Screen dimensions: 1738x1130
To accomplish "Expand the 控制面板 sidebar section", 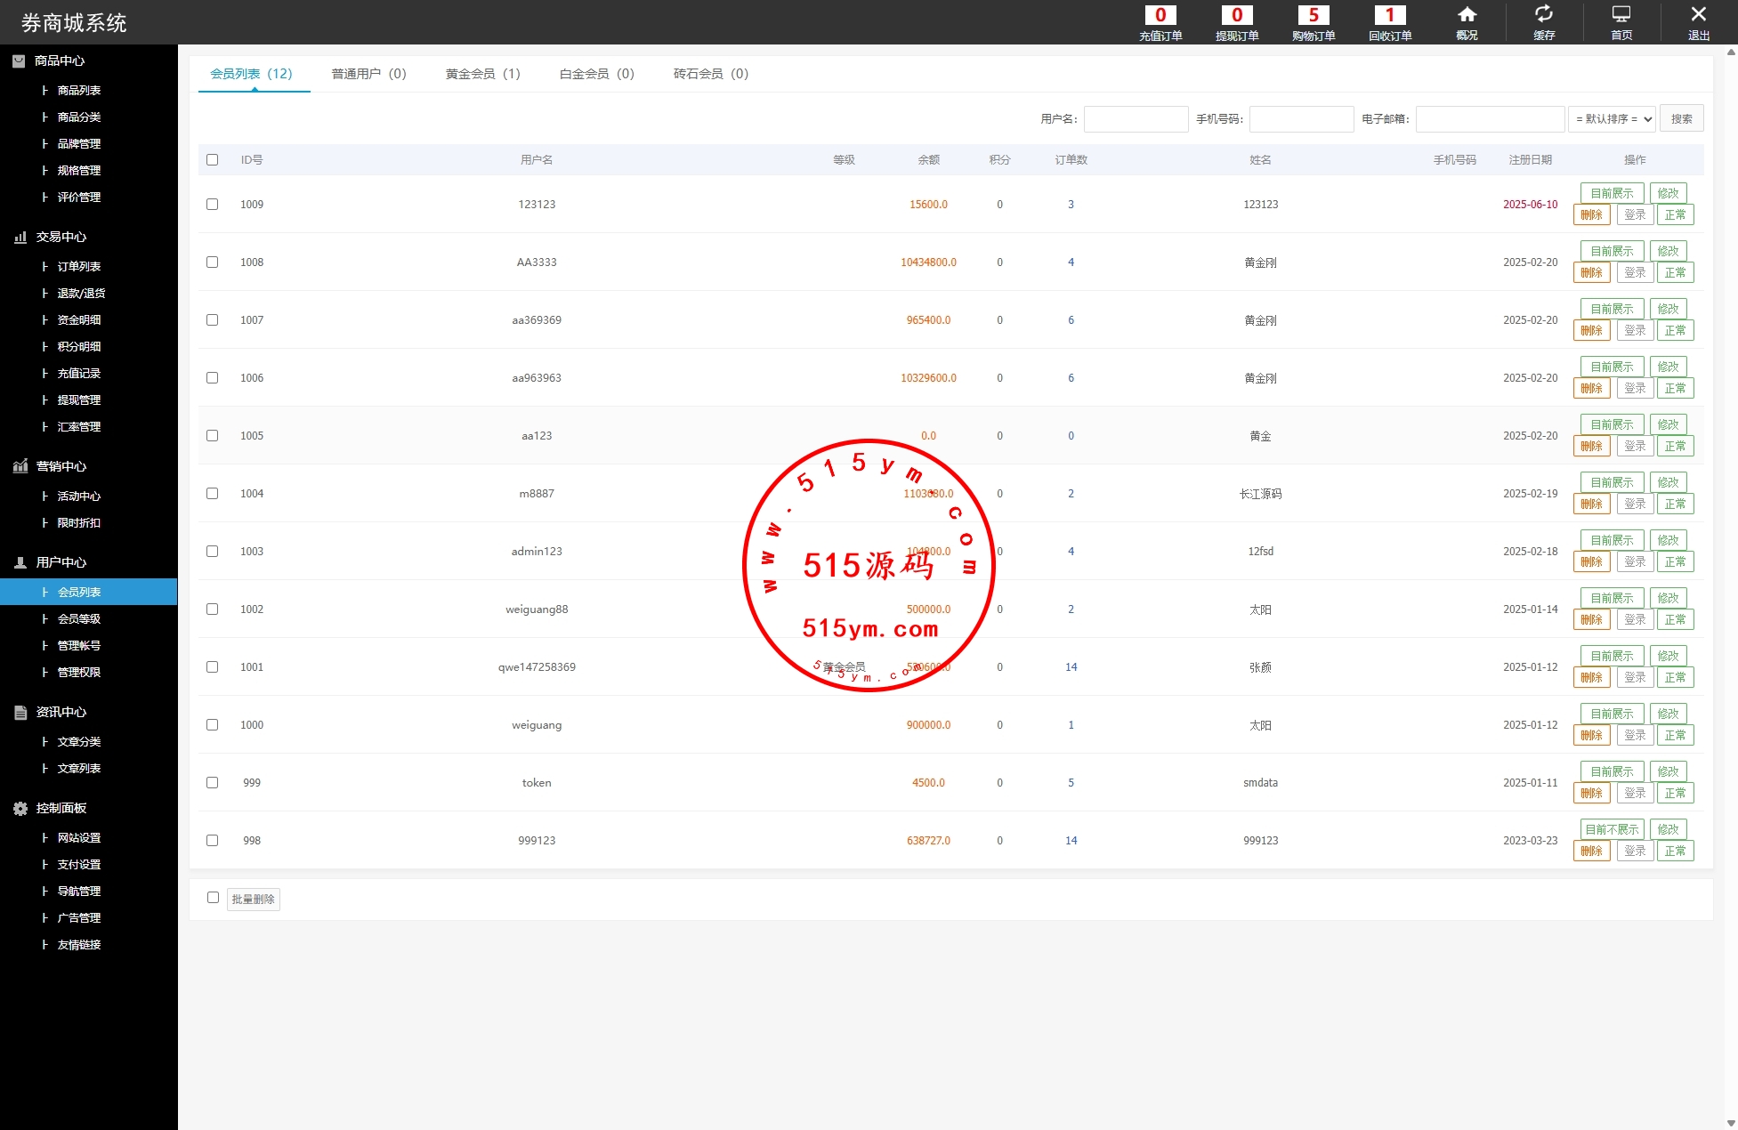I will click(x=61, y=808).
